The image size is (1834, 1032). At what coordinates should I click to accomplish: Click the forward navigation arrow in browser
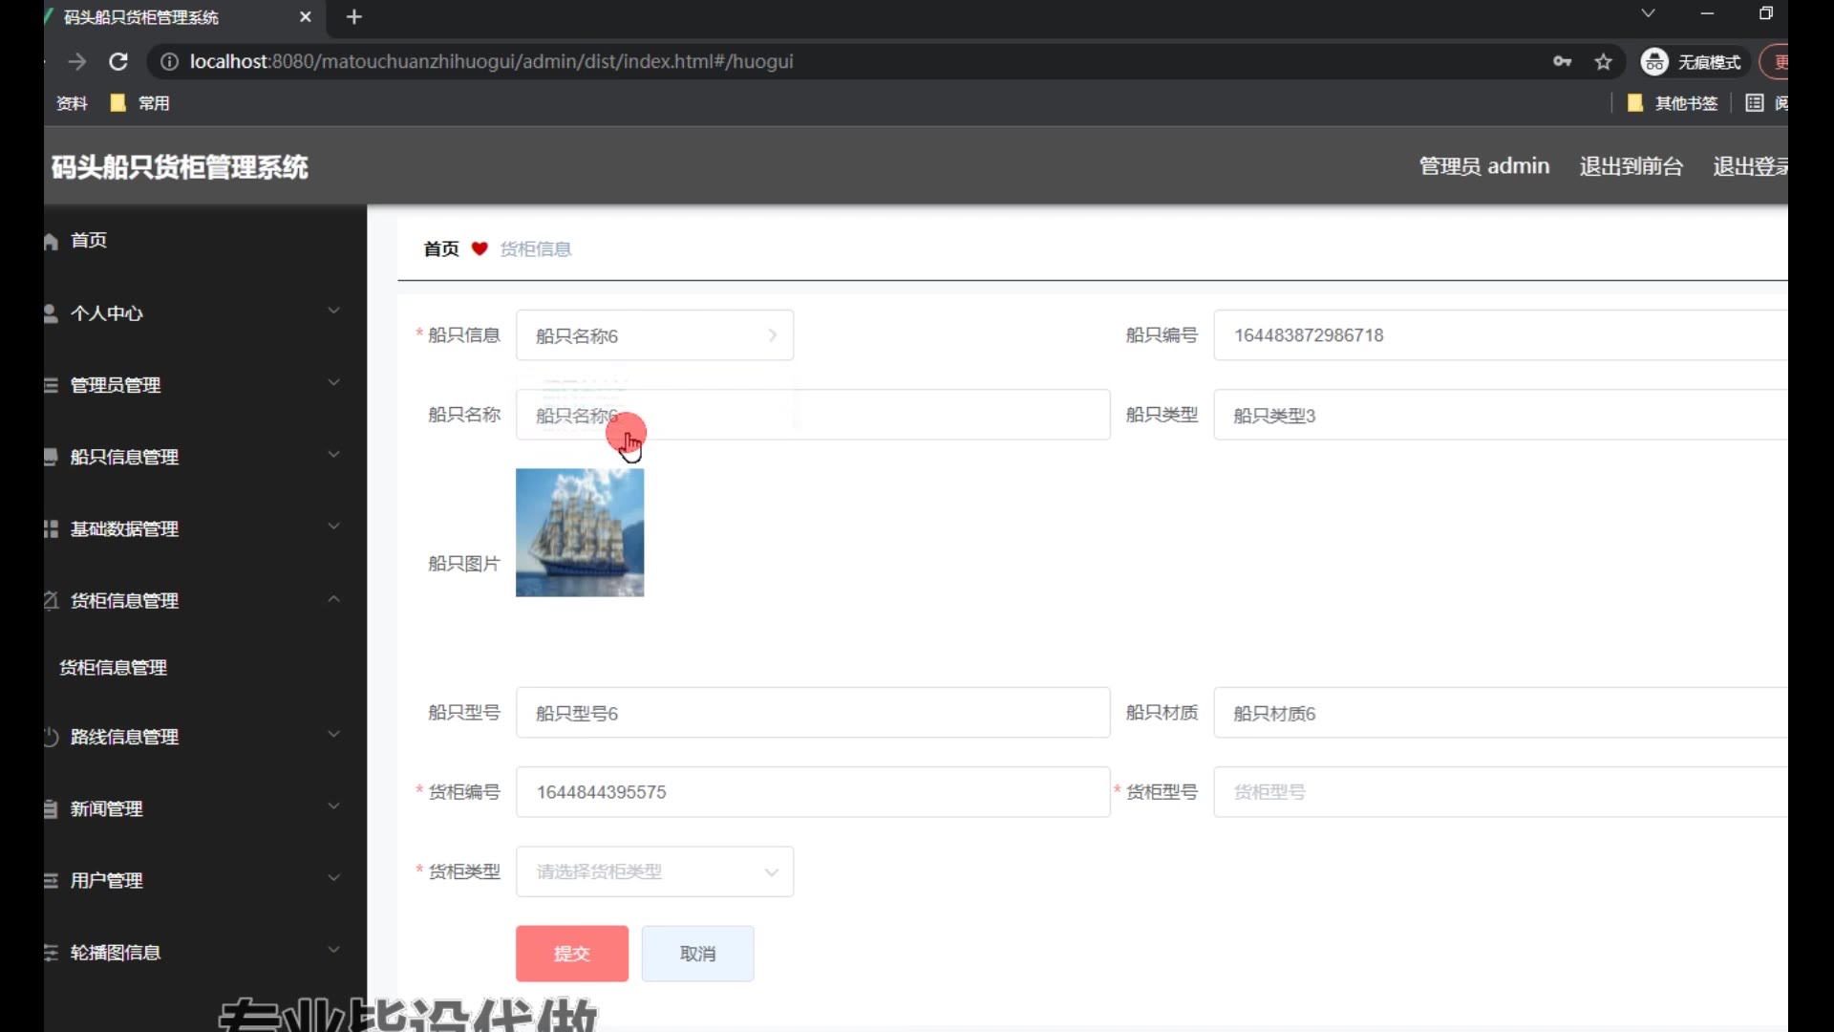pyautogui.click(x=77, y=61)
